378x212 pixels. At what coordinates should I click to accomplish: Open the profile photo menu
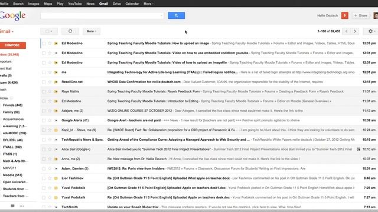click(x=376, y=16)
